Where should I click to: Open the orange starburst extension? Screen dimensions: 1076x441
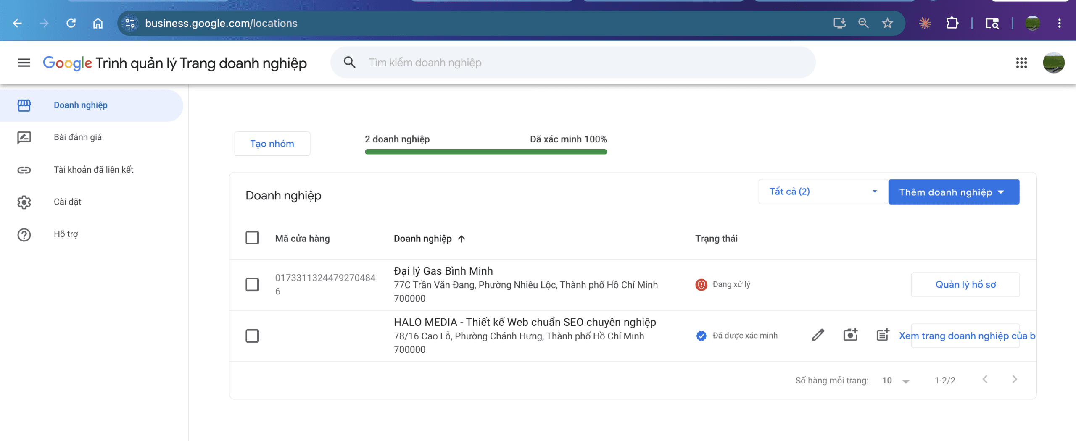[x=925, y=23]
